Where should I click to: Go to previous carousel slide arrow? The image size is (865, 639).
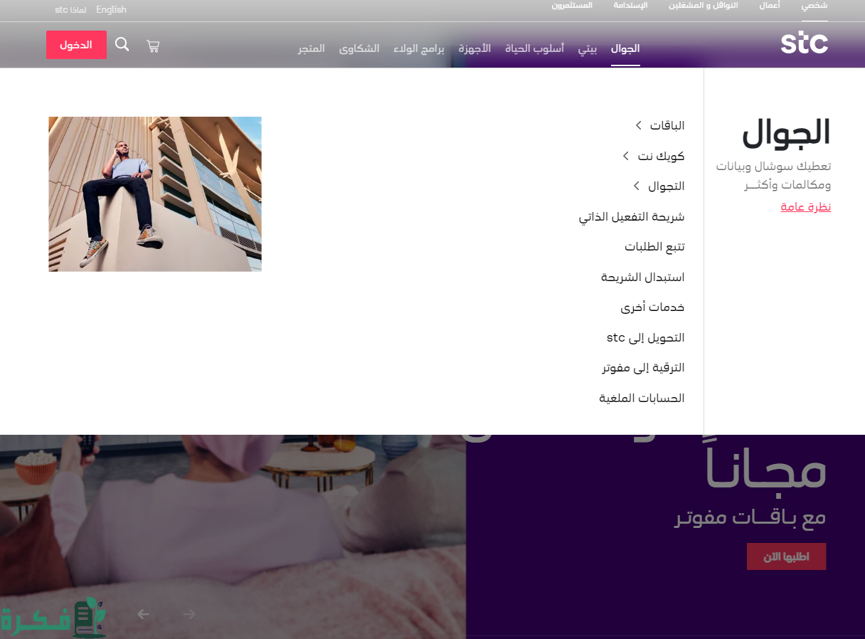[144, 614]
